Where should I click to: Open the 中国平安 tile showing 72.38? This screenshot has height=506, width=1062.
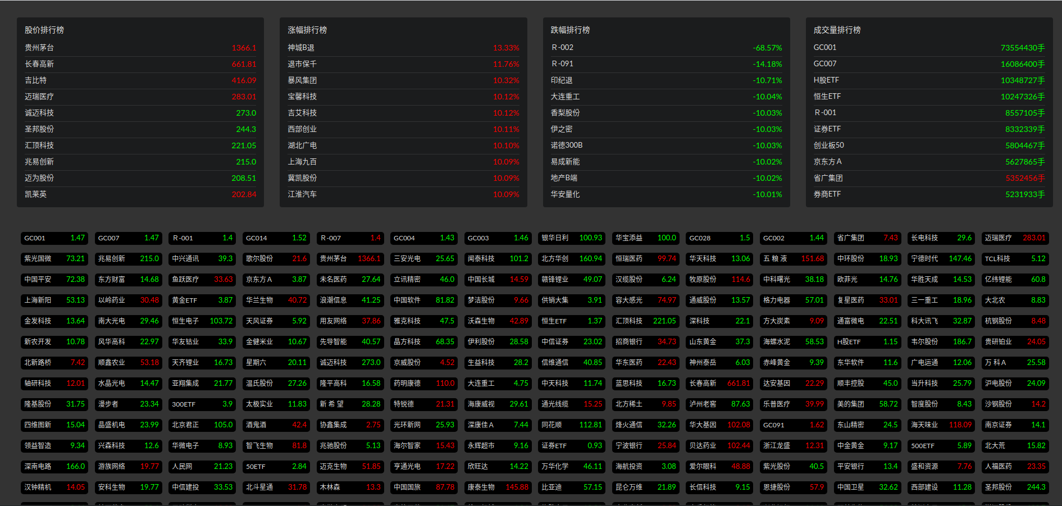(x=54, y=280)
